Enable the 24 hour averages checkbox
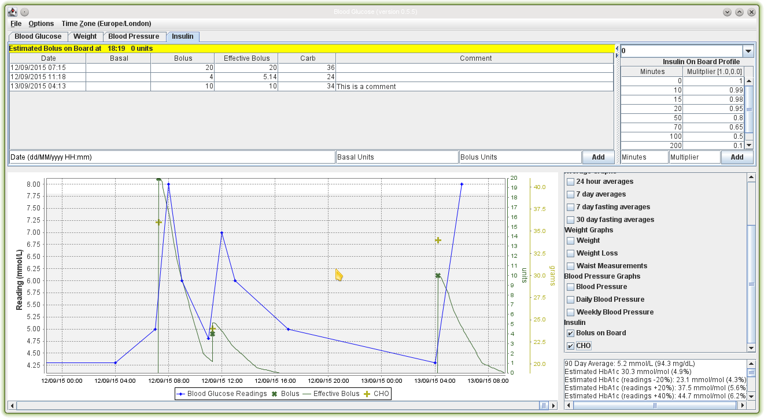Screen dimensions: 764x418 (571, 182)
